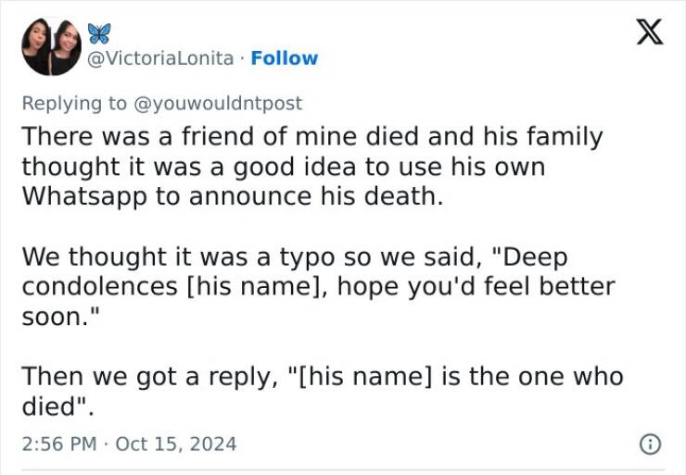The height and width of the screenshot is (475, 686).
Task: Open the 2:56 PM timestamp
Action: coord(59,444)
